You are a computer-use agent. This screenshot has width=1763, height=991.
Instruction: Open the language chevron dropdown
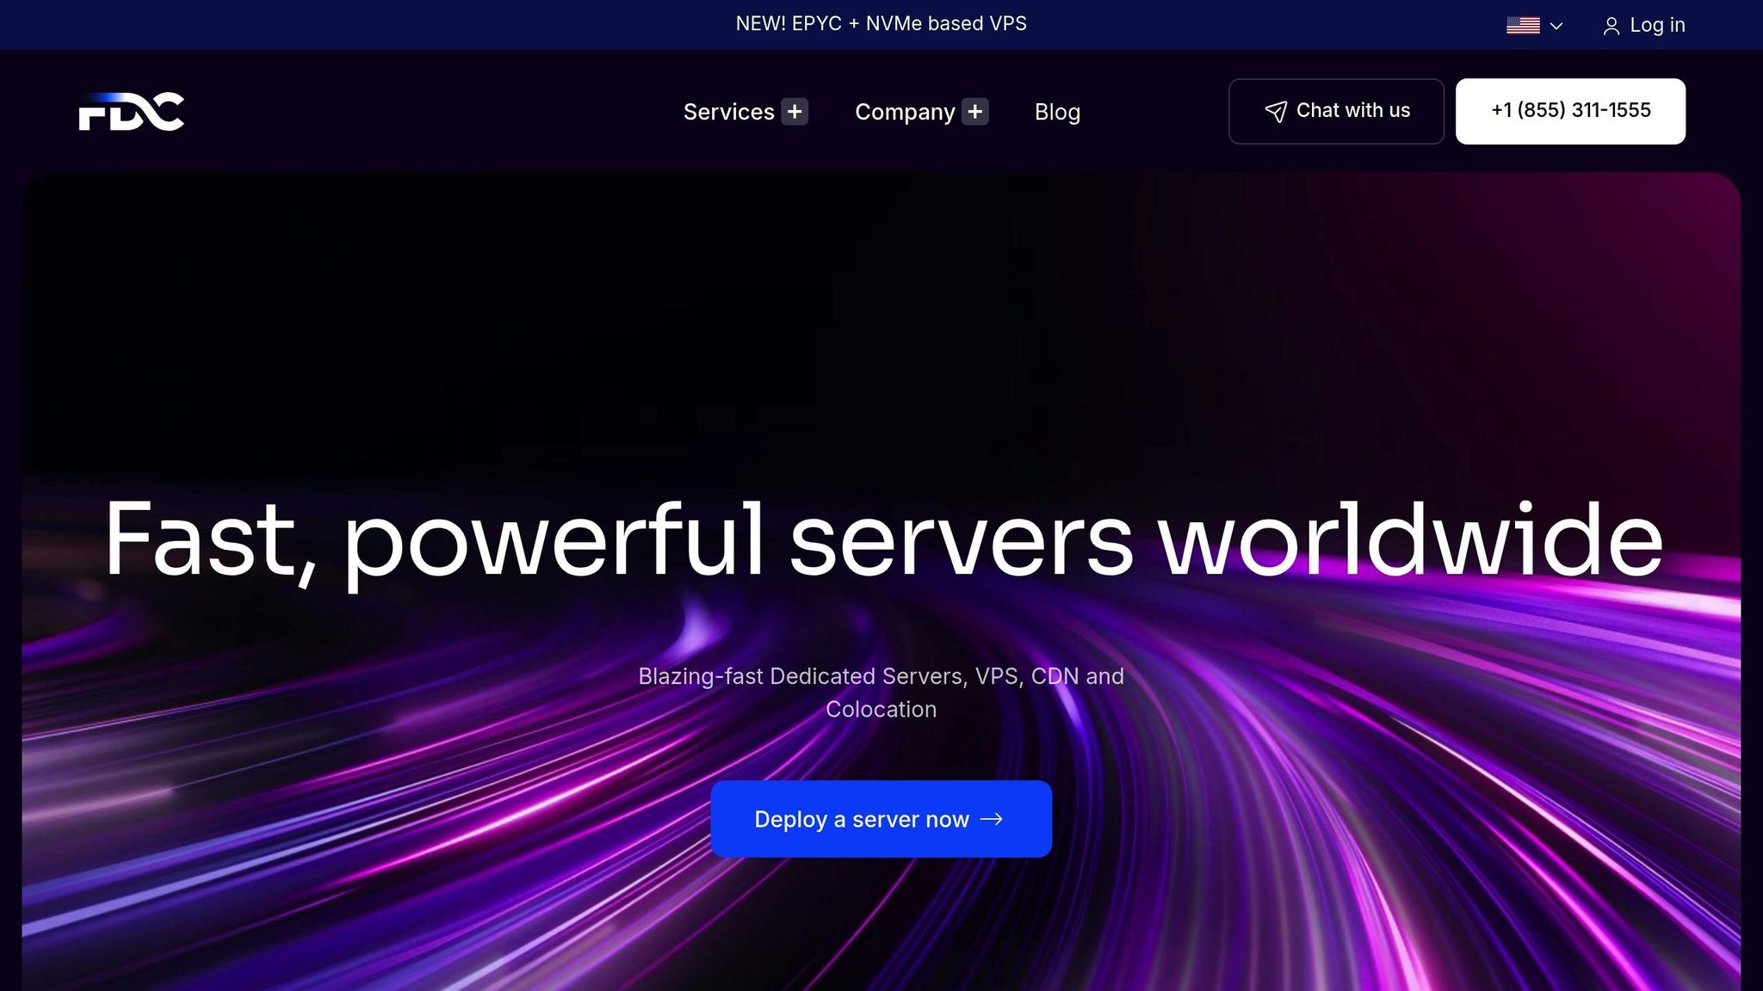tap(1556, 26)
